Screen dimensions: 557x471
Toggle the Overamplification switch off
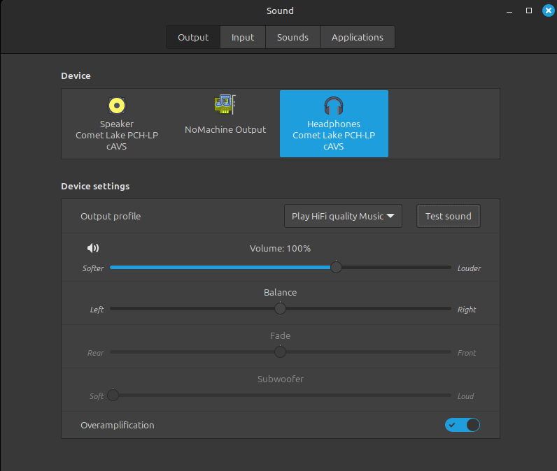coord(463,425)
